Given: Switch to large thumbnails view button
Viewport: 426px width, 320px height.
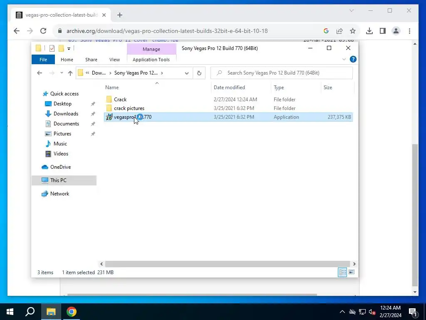Looking at the screenshot, I should pyautogui.click(x=352, y=272).
